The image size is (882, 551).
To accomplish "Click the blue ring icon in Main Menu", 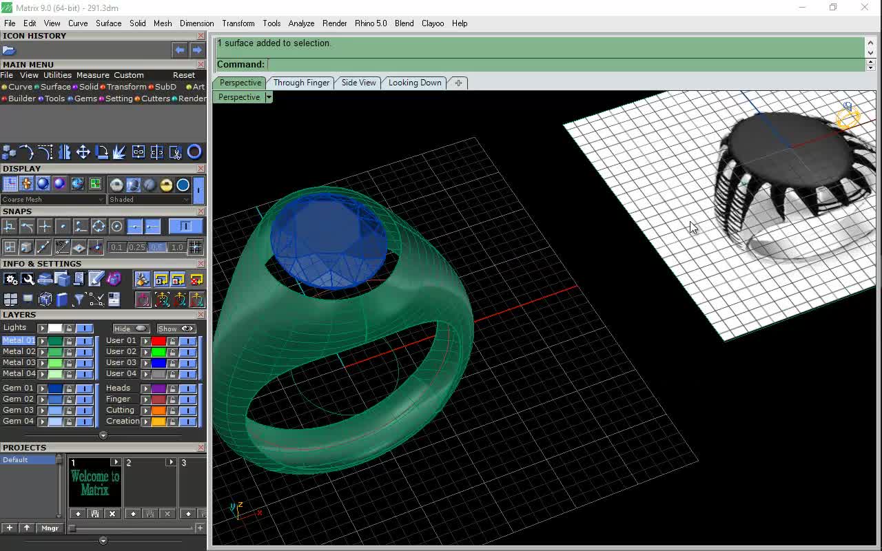I will (194, 152).
